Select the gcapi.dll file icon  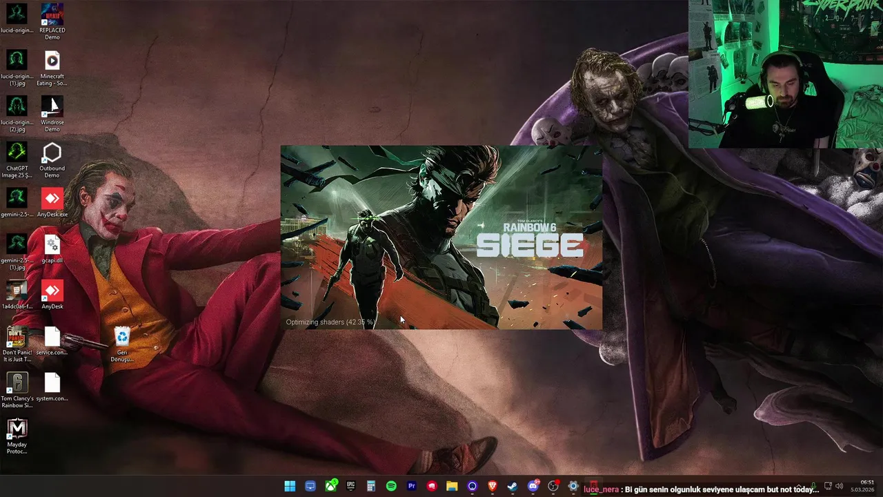tap(52, 250)
